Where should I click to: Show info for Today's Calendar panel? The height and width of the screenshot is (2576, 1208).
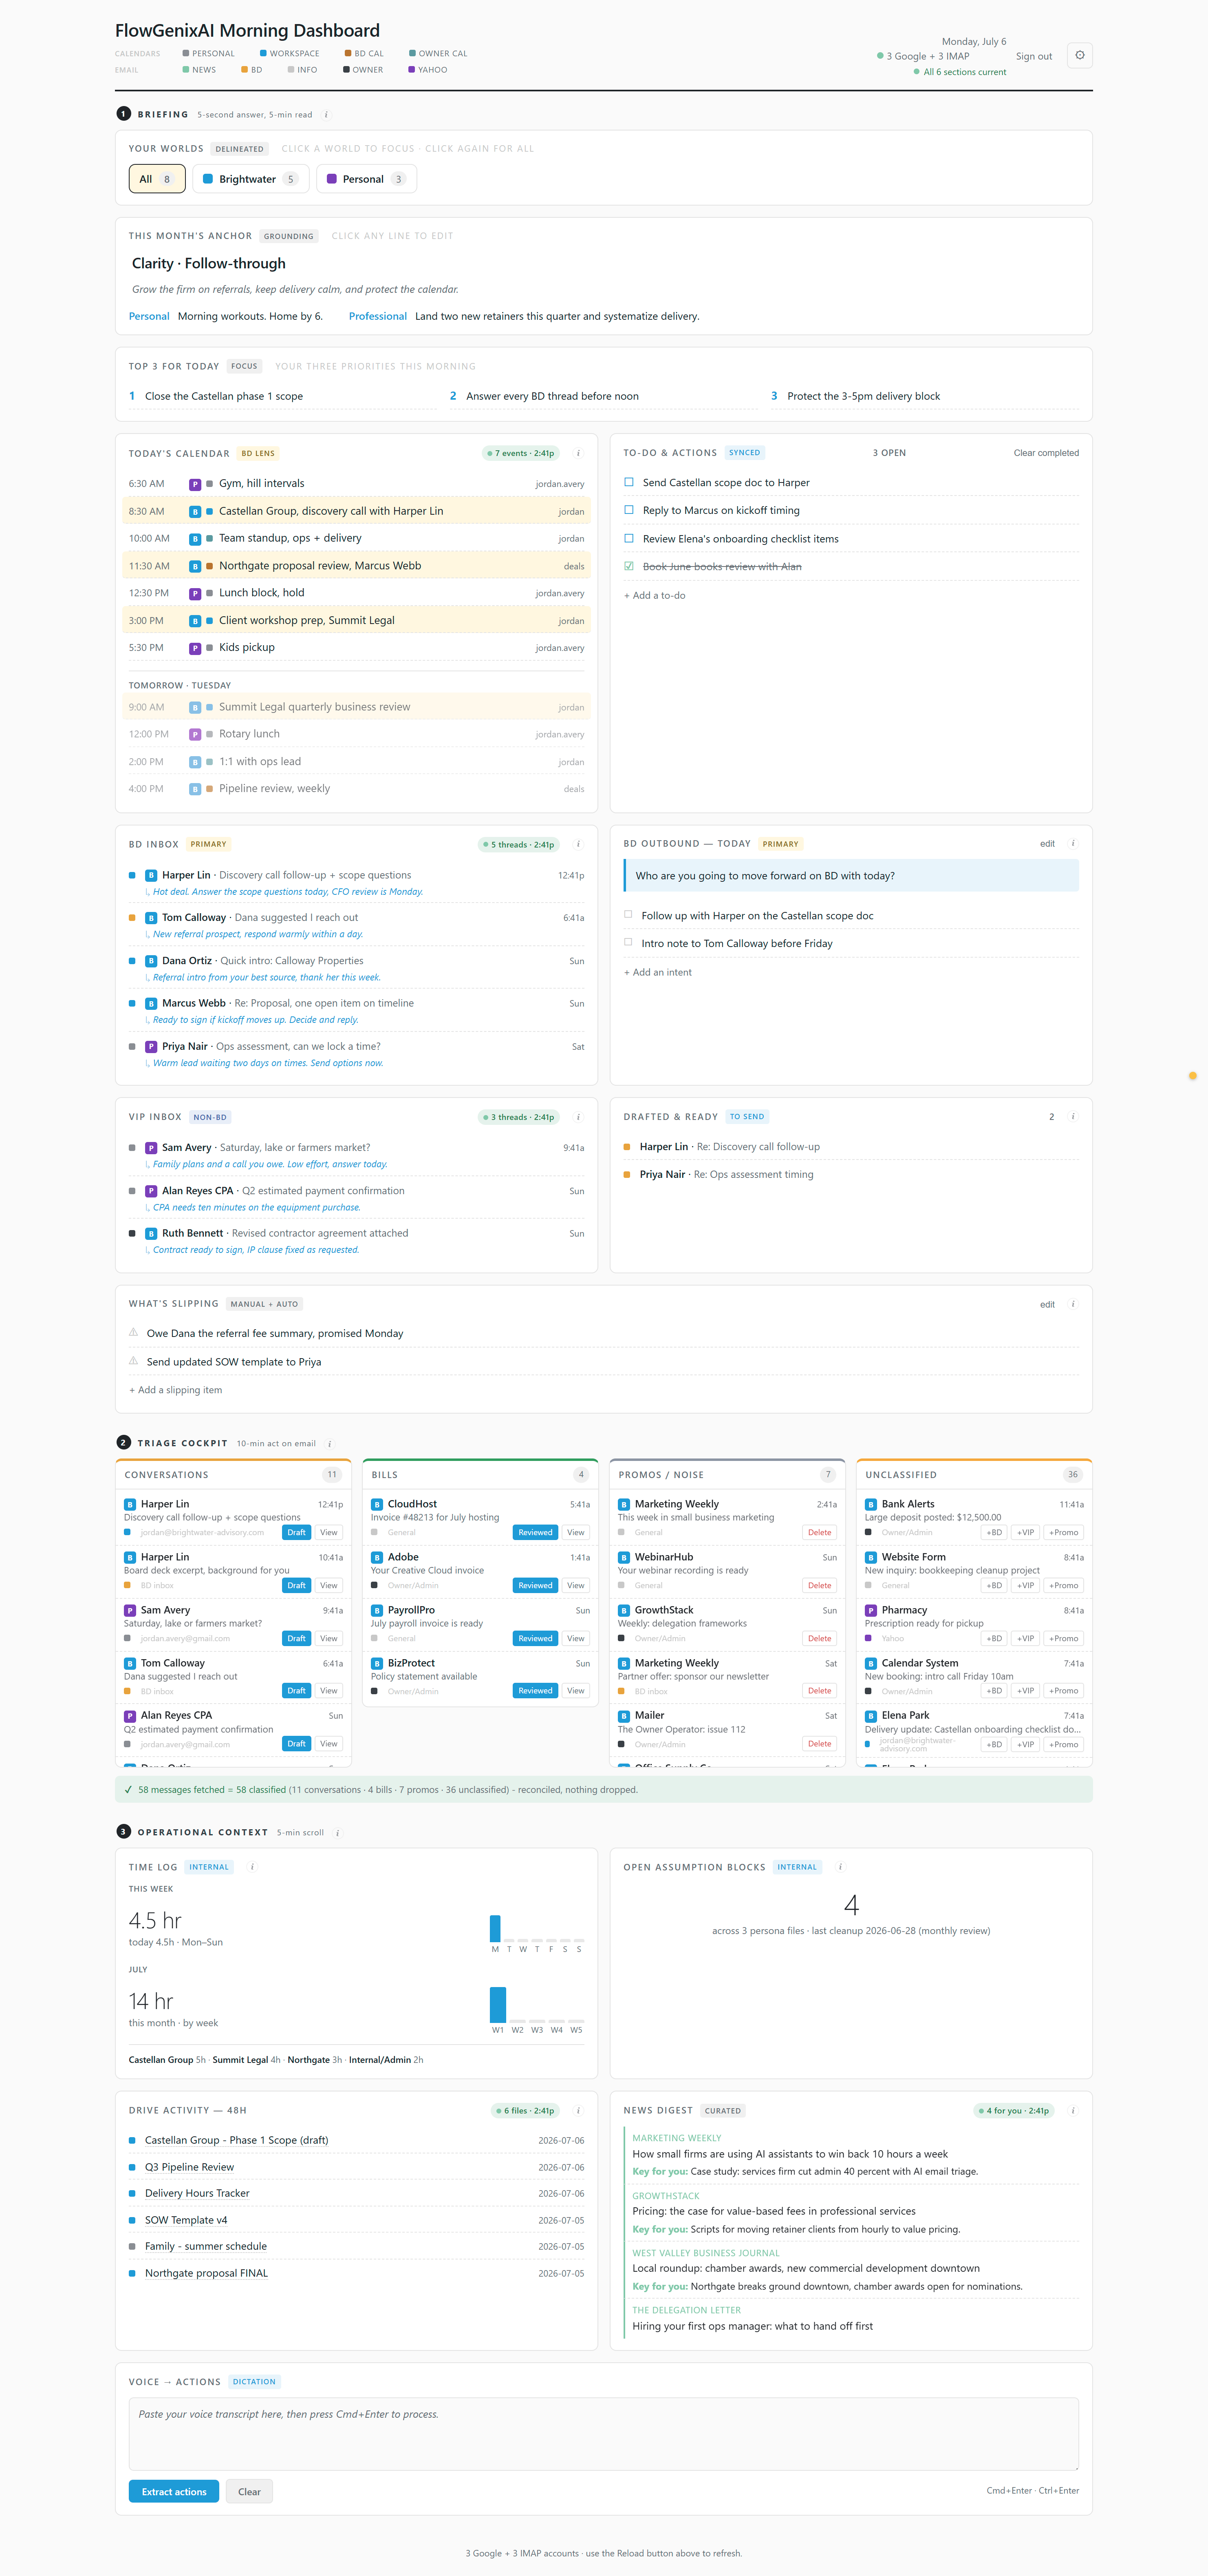point(578,453)
